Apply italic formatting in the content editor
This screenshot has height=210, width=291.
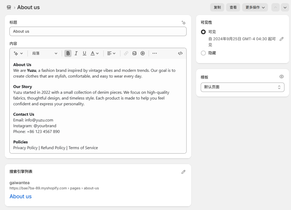coord(76,53)
